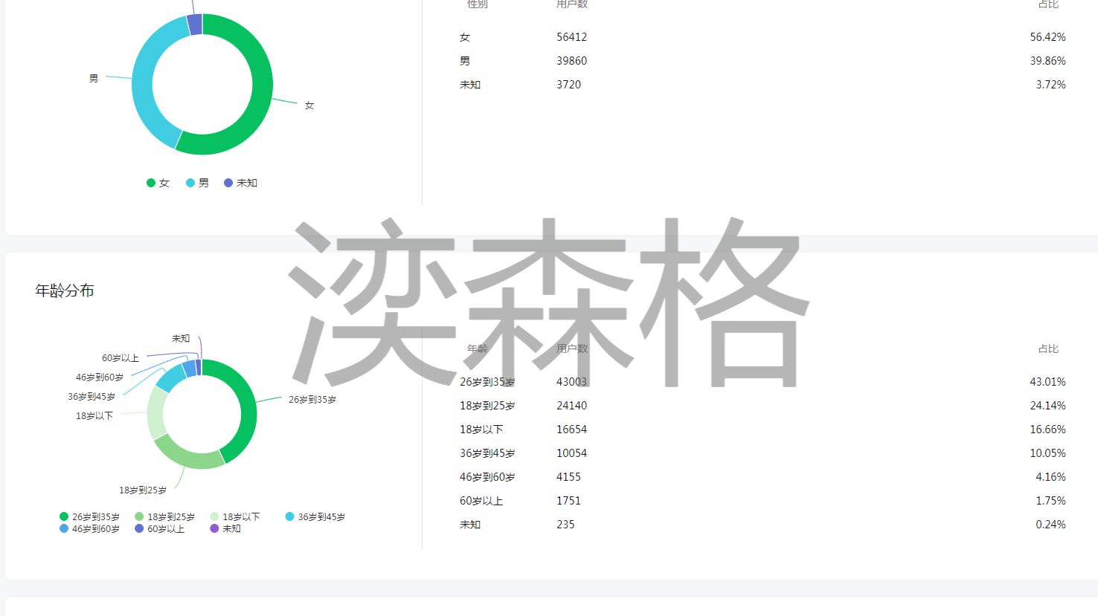Click the 36岁到45岁 row in age table
This screenshot has height=616, width=1098.
(762, 453)
